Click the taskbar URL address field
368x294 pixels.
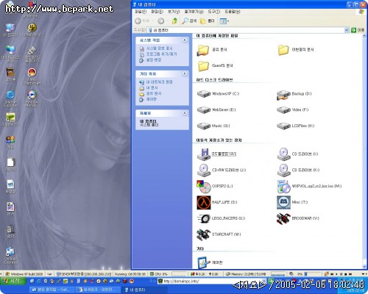[x=212, y=281]
